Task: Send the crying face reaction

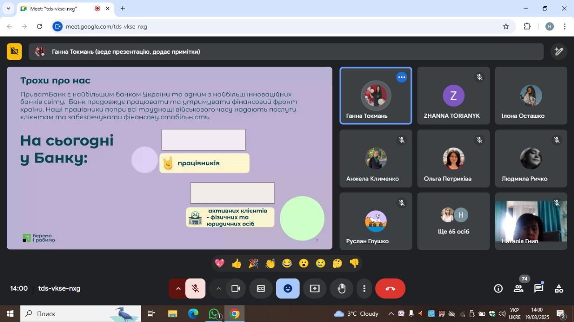Action: pyautogui.click(x=321, y=263)
